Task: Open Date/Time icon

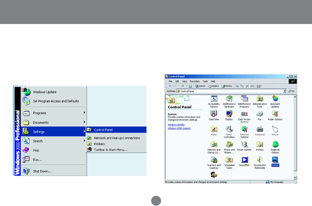Action: (214, 115)
